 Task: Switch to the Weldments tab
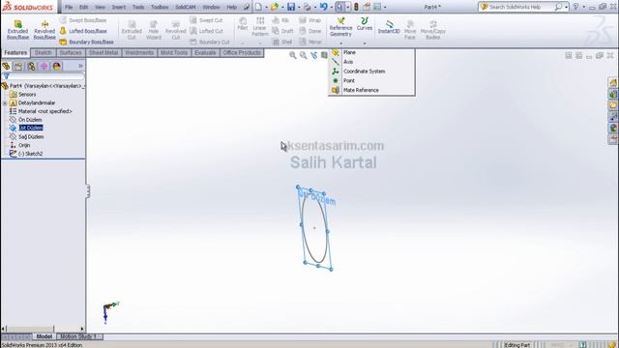tap(139, 52)
